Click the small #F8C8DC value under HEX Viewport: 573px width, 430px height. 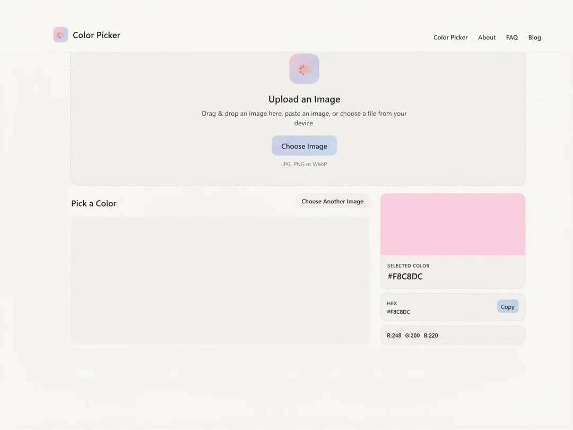[398, 312]
